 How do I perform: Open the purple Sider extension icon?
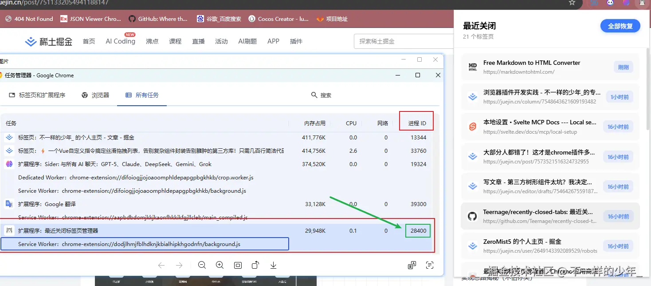coord(626,3)
